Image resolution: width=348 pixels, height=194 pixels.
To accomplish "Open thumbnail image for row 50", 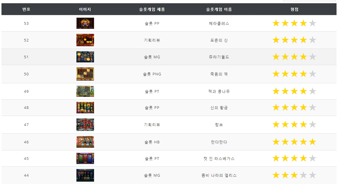I will (x=85, y=74).
